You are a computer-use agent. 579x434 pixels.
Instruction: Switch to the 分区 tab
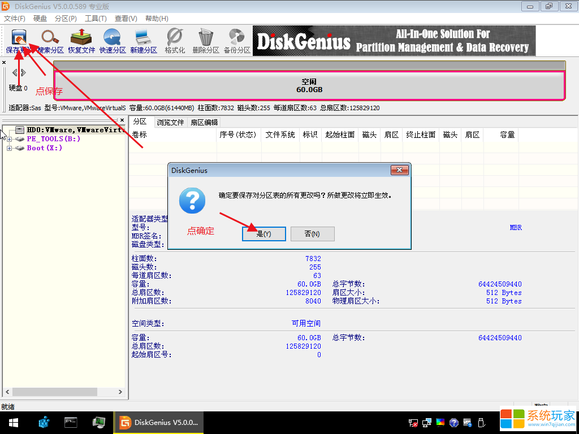click(140, 121)
